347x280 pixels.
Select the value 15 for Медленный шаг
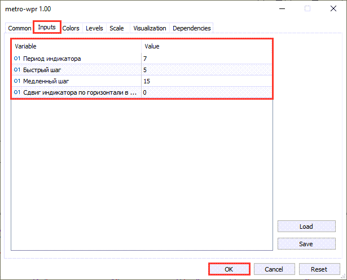147,81
